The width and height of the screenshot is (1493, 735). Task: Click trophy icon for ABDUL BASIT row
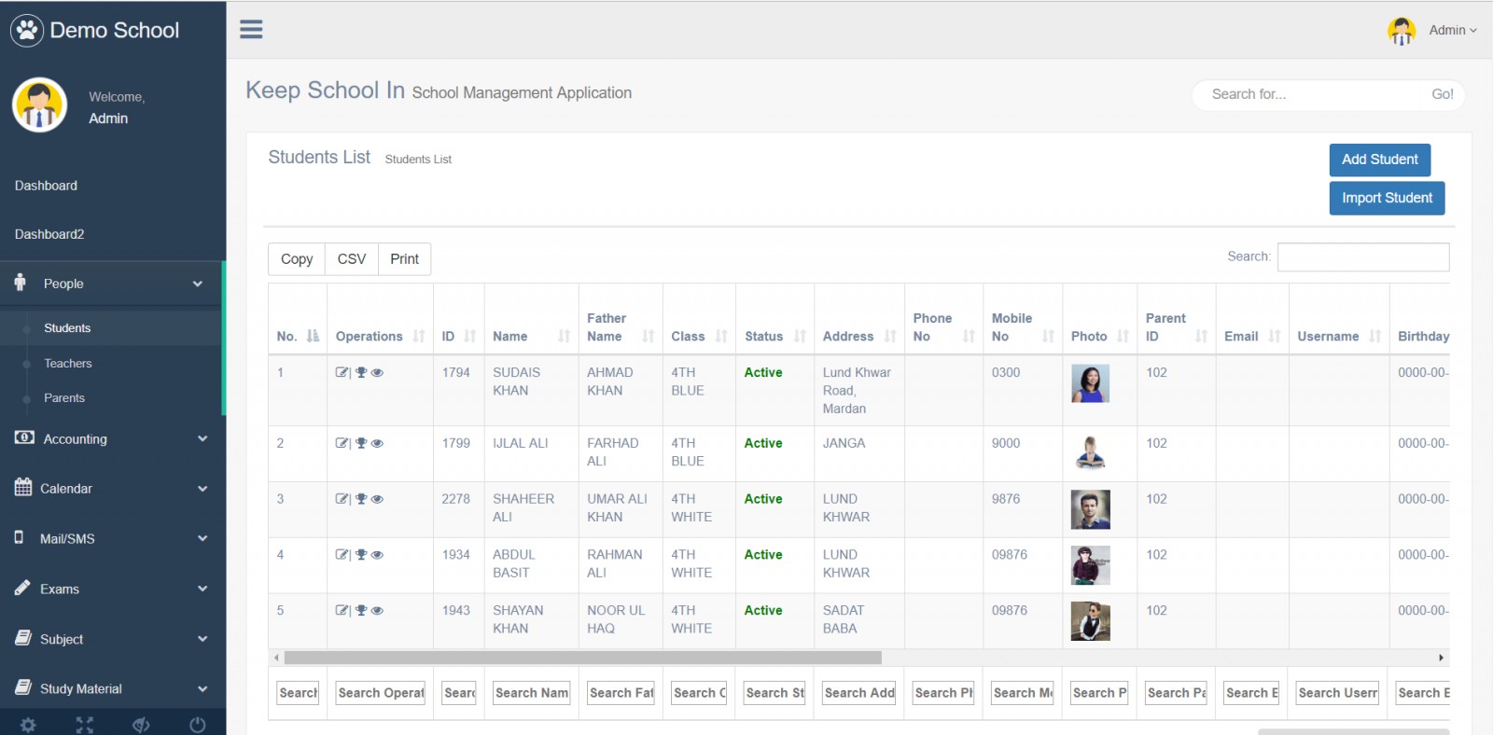tap(361, 555)
